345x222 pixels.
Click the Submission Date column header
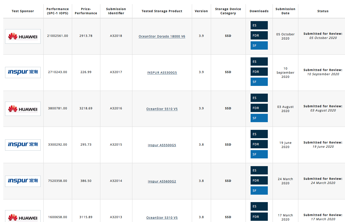[285, 11]
